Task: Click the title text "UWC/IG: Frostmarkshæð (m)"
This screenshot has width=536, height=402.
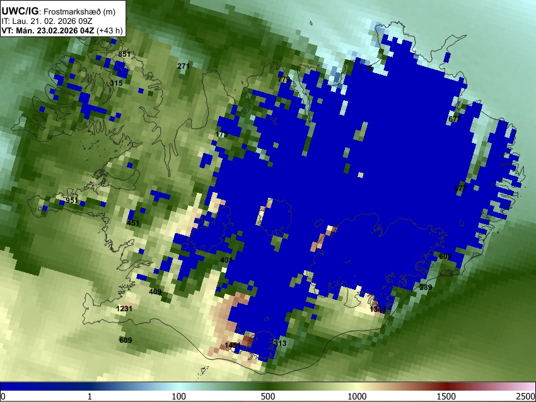Action: (x=59, y=11)
